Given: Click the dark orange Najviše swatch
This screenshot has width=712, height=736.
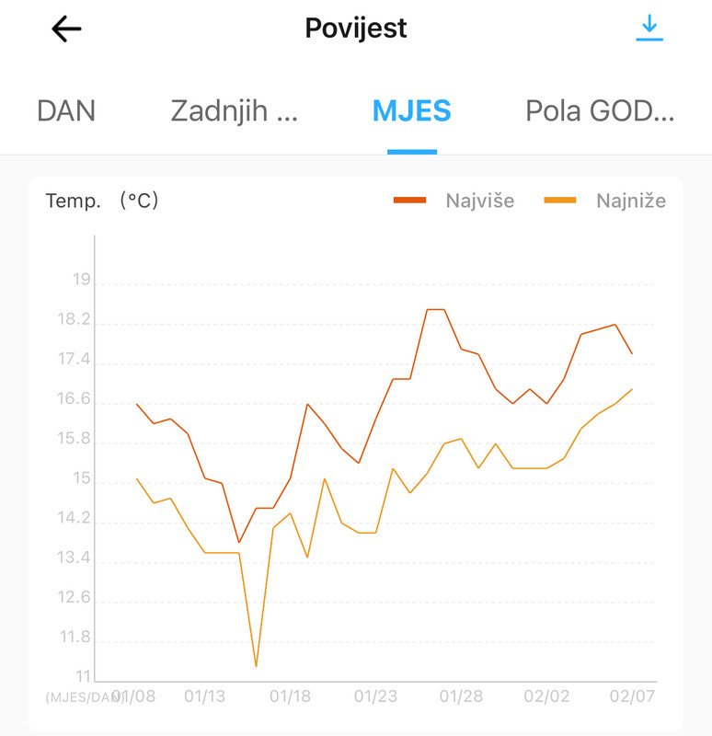Looking at the screenshot, I should (x=409, y=201).
